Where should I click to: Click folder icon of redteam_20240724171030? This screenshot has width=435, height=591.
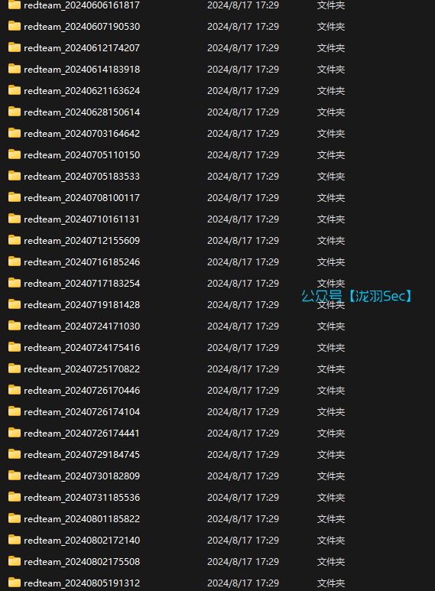click(15, 326)
